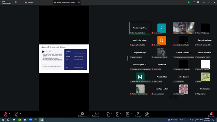The width and height of the screenshot is (217, 122).
Task: Open video options arrow next to Video
Action: (x=20, y=113)
